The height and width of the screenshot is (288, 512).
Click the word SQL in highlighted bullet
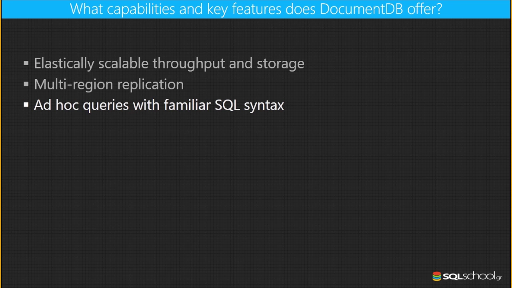tap(227, 105)
